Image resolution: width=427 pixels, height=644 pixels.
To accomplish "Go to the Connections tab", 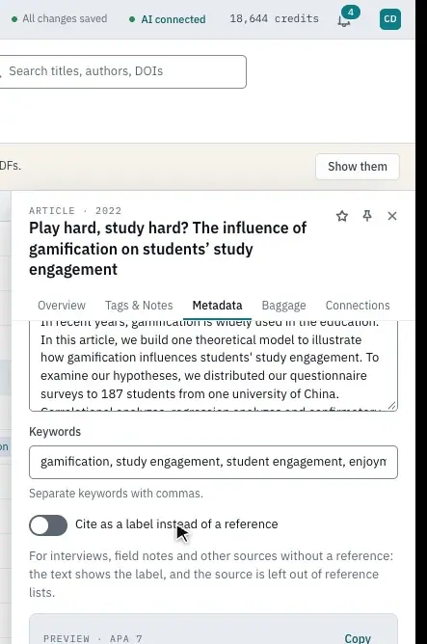I will pyautogui.click(x=358, y=306).
